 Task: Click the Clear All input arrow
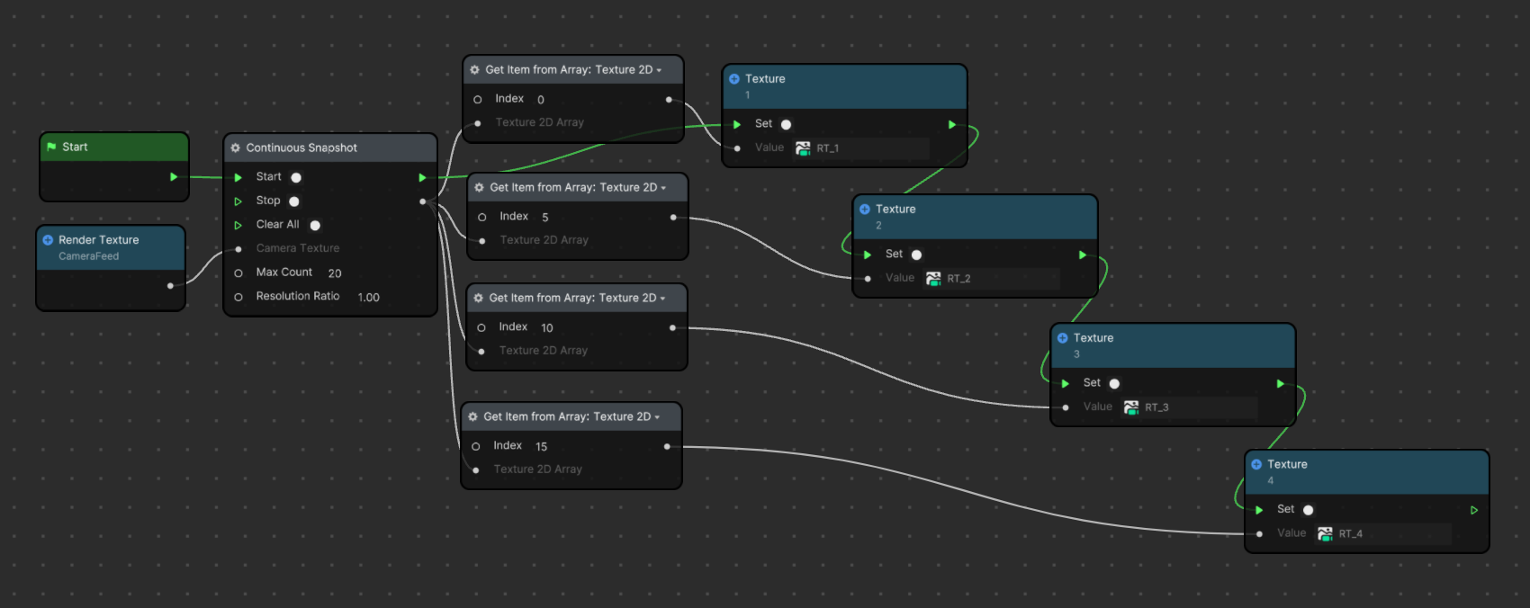238,225
